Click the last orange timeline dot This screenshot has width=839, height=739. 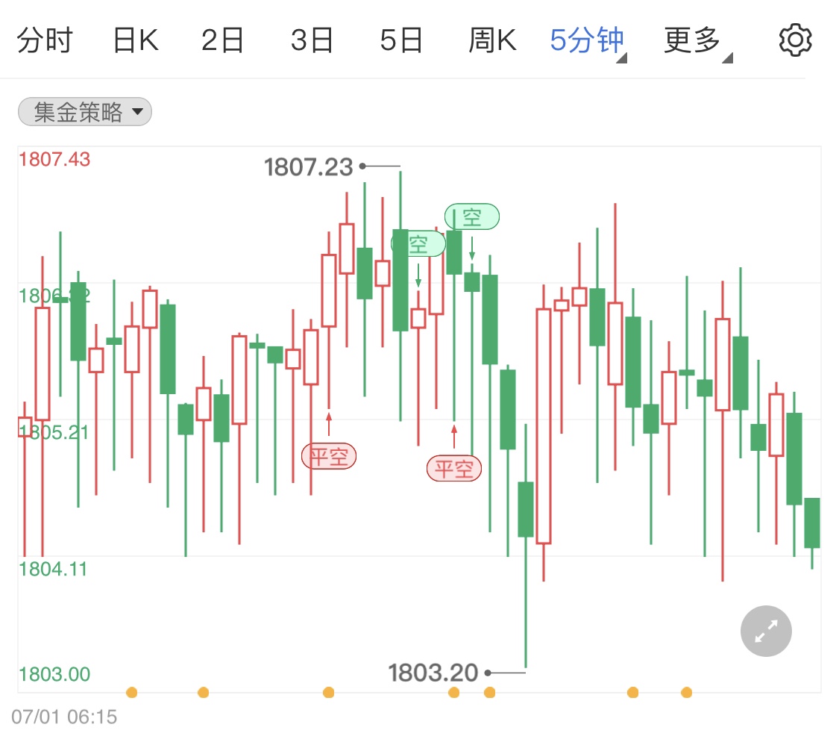pyautogui.click(x=687, y=693)
